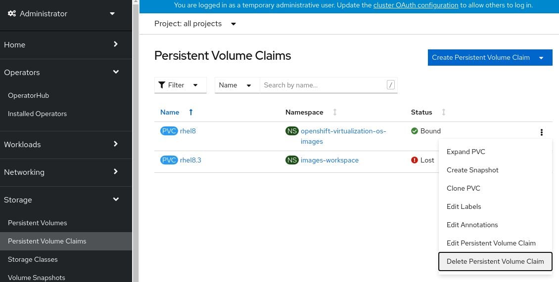The width and height of the screenshot is (559, 282).
Task: Click the Search by name input field
Action: [x=322, y=85]
